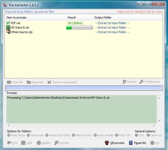
Task: Click the Pause list button label
Action: point(140,143)
